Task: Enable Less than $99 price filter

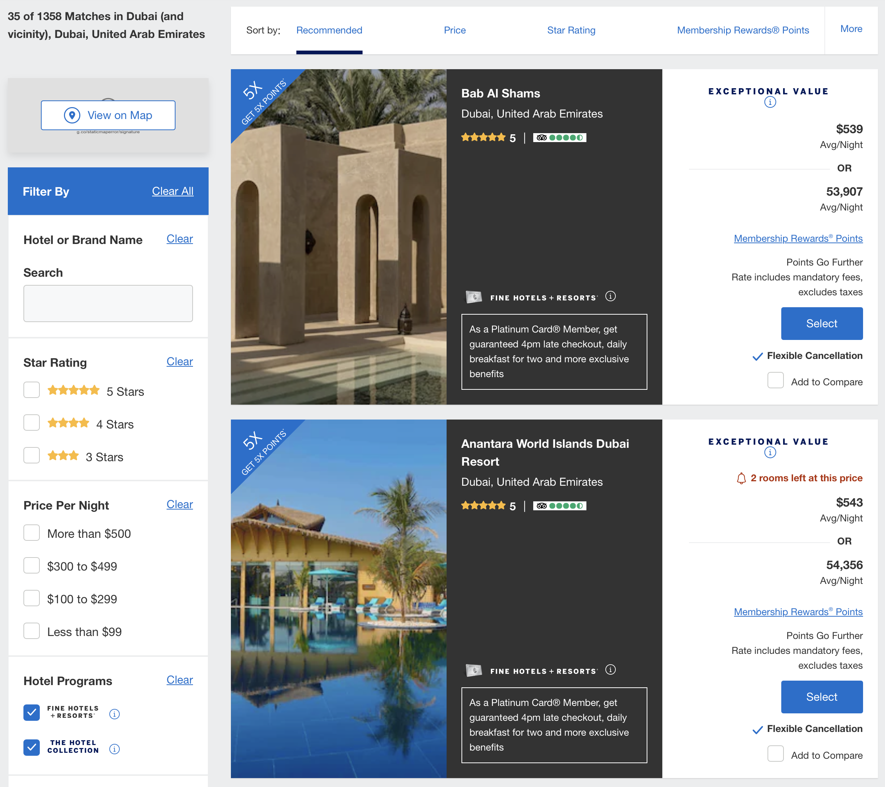Action: [x=32, y=631]
